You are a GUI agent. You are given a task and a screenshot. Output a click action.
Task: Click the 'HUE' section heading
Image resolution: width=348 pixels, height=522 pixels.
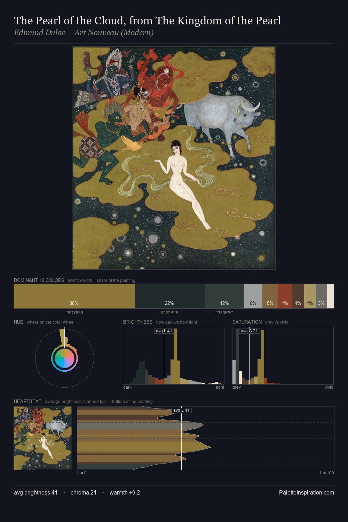[x=18, y=322]
